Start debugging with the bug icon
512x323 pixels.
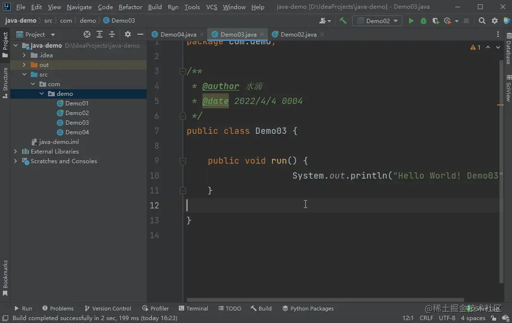(x=424, y=21)
